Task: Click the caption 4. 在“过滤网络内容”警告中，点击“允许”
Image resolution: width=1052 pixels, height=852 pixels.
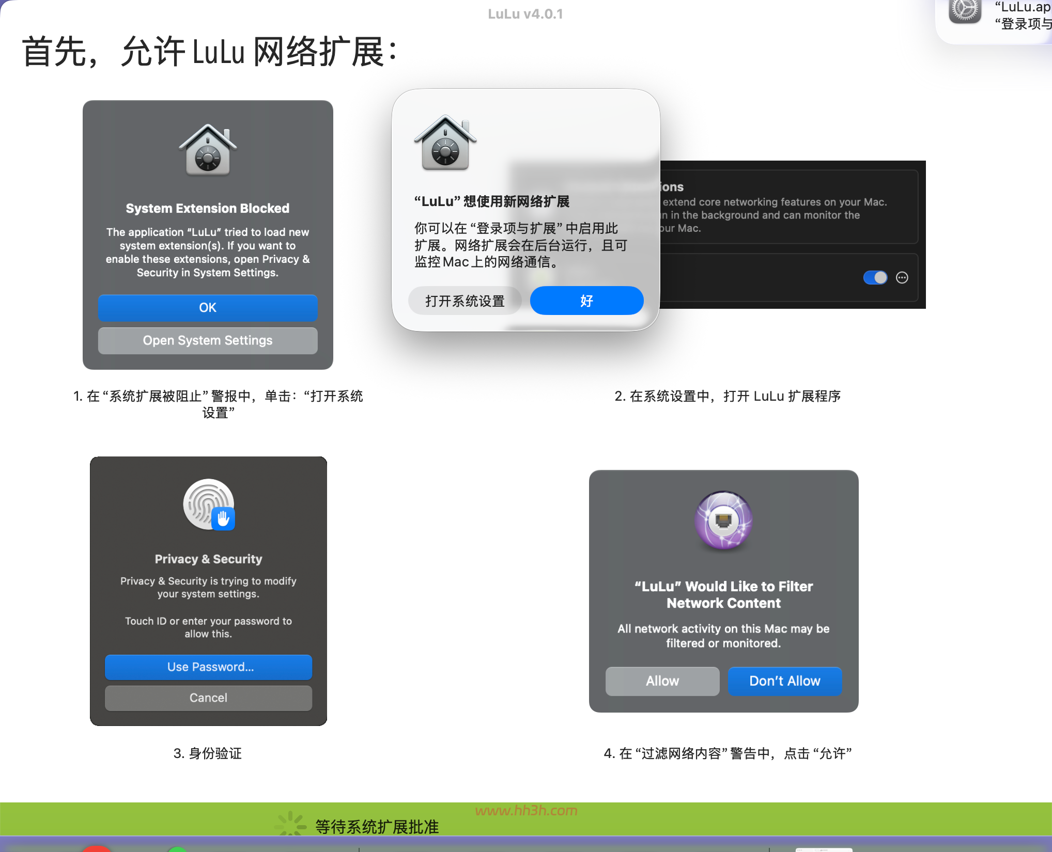Action: coord(728,753)
